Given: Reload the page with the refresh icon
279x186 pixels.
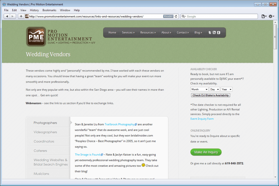Looking at the screenshot, I should coord(176,16).
